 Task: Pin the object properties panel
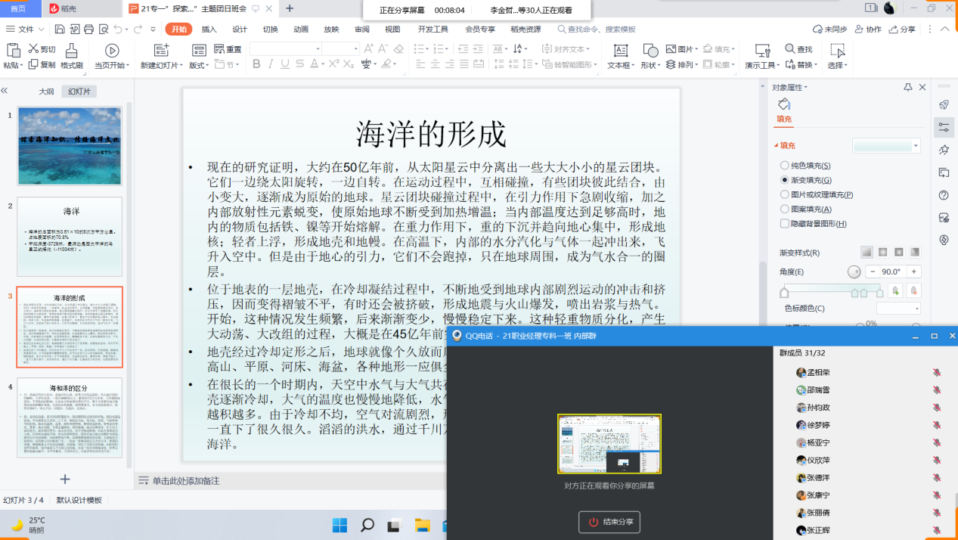tap(908, 87)
